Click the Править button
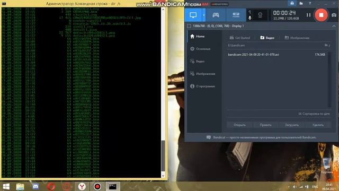The height and width of the screenshot is (191, 339). [x=266, y=125]
